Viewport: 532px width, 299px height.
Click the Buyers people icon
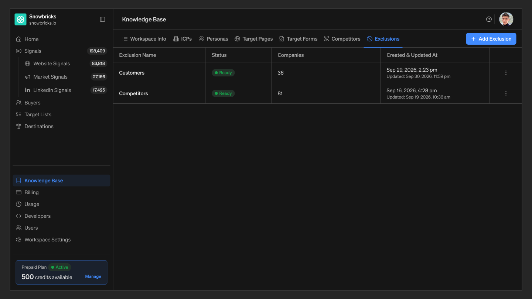pyautogui.click(x=18, y=103)
